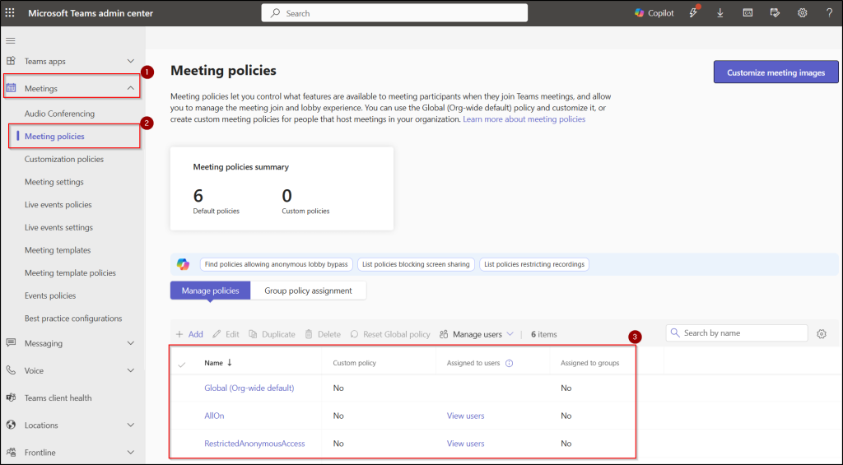Collapse the Meetings section chevron
Image resolution: width=843 pixels, height=465 pixels.
click(131, 87)
